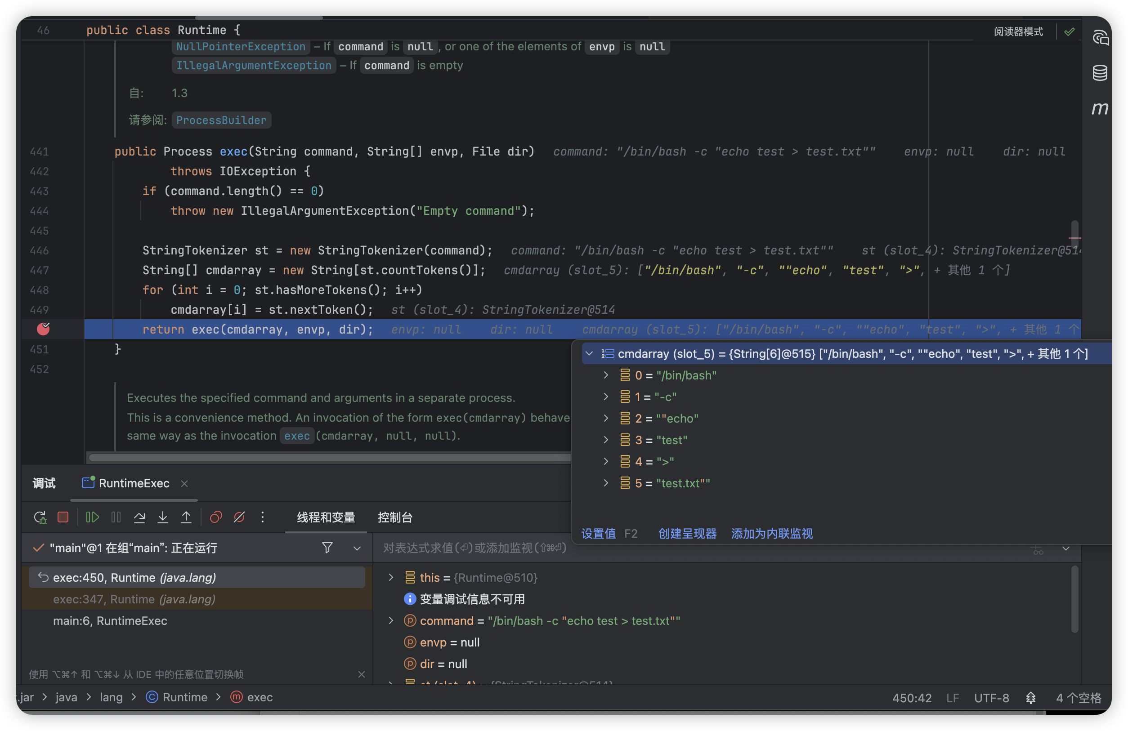Click the Runtime breadcrumb in status bar
Viewport: 1128px width, 731px height.
tap(177, 697)
